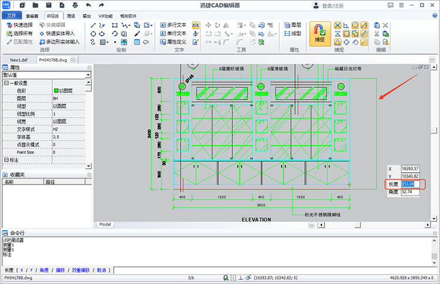Image resolution: width=440 pixels, height=284 pixels.
Task: Select the Circle drawing tool
Action: (93, 34)
